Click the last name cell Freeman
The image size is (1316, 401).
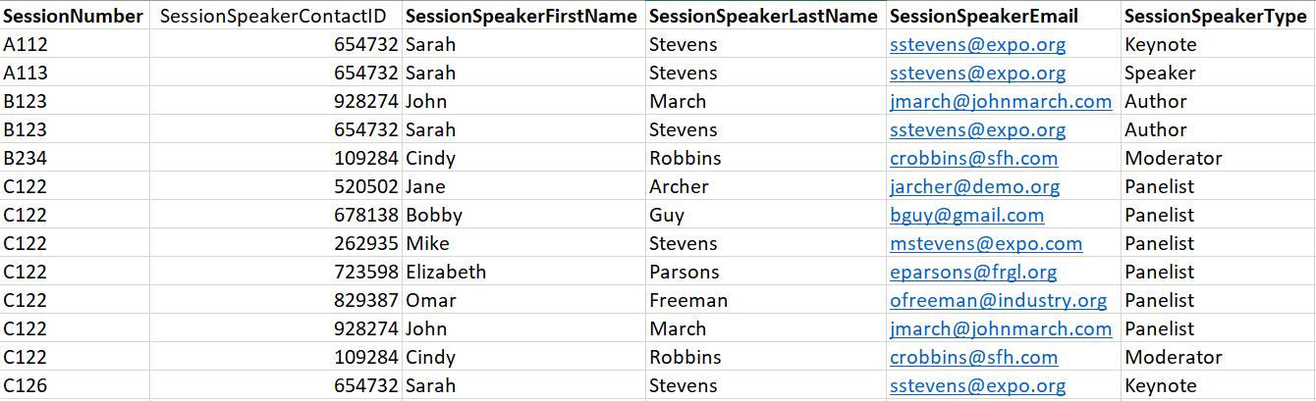click(x=765, y=301)
